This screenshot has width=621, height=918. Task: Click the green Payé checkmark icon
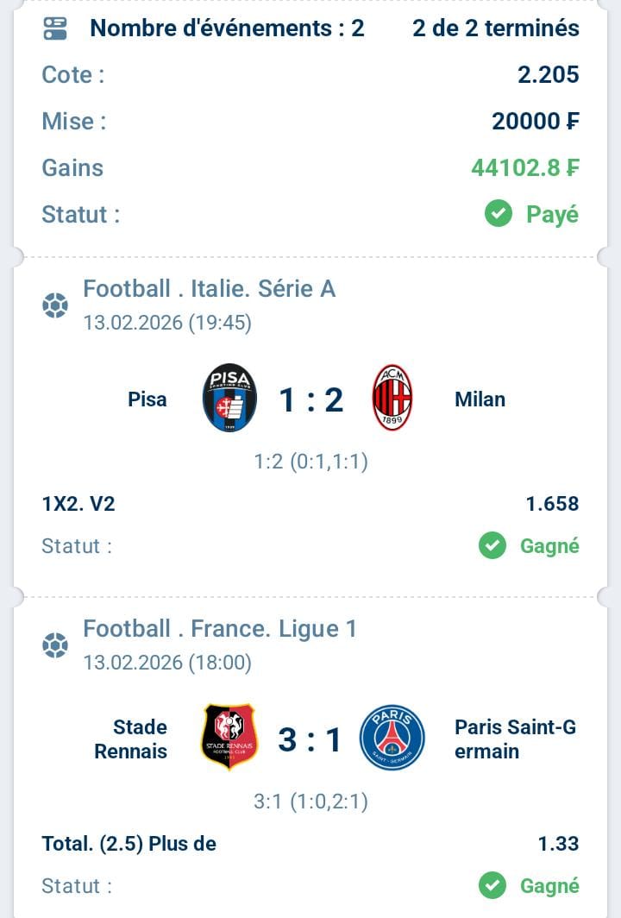(x=499, y=214)
